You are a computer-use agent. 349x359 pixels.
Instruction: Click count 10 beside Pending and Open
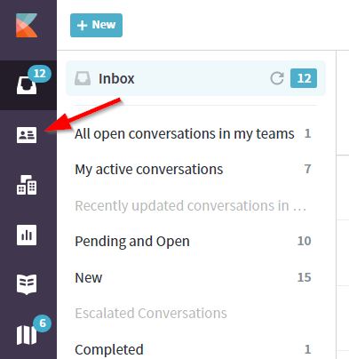click(x=305, y=241)
